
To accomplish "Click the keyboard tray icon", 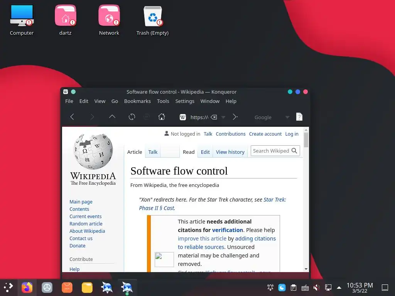I will (x=305, y=288).
